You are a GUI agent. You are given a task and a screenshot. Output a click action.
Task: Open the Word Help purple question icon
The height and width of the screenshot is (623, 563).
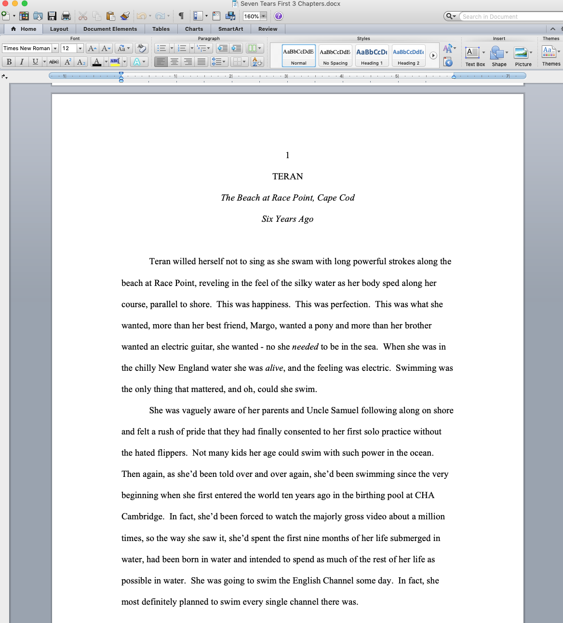(x=279, y=16)
